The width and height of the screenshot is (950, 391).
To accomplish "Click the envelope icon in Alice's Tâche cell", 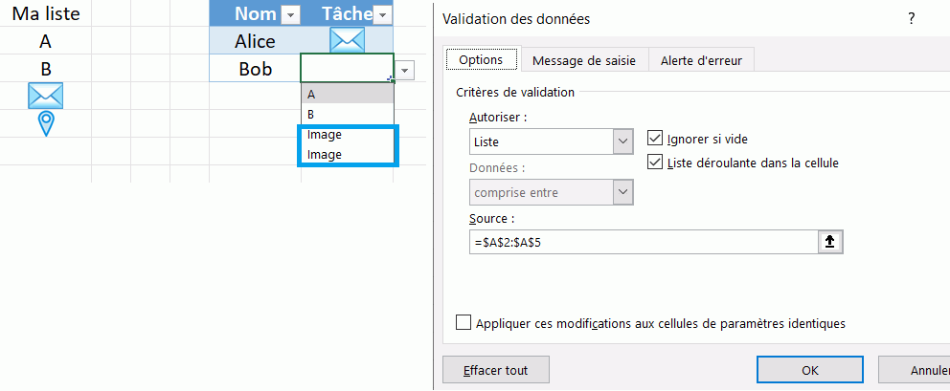I will click(347, 41).
